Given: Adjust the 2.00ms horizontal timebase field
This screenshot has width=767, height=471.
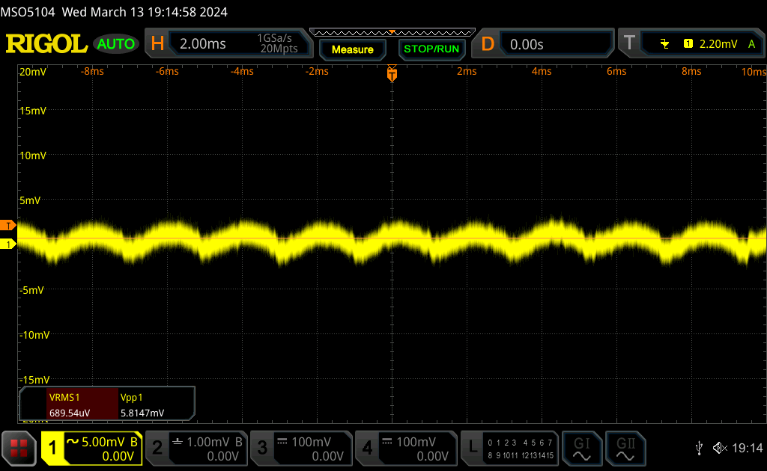Looking at the screenshot, I should pyautogui.click(x=203, y=44).
